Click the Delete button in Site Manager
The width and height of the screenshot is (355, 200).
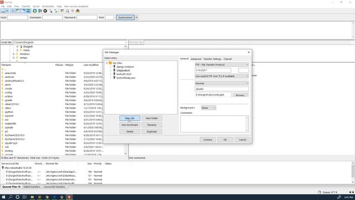[130, 132]
